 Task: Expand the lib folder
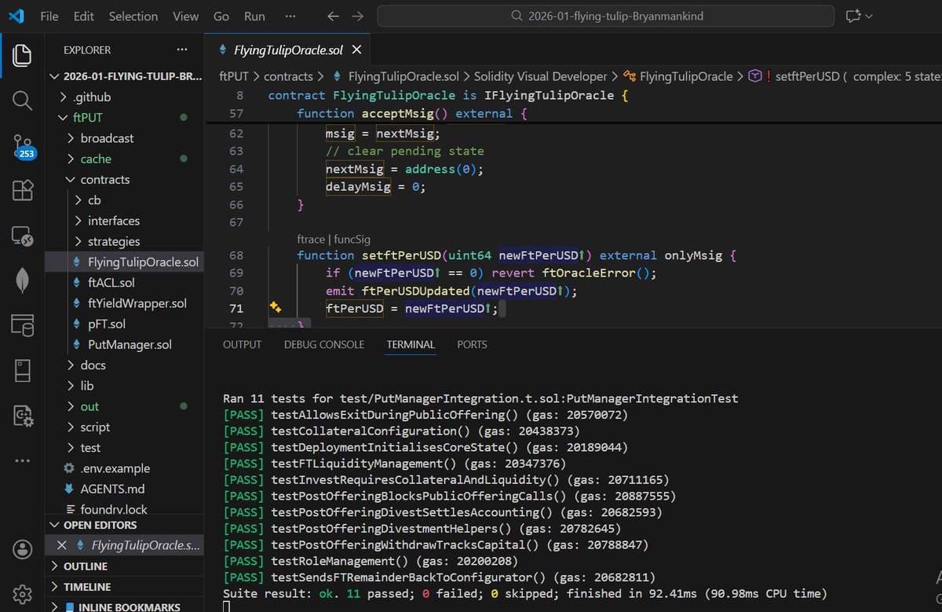[x=123, y=386]
